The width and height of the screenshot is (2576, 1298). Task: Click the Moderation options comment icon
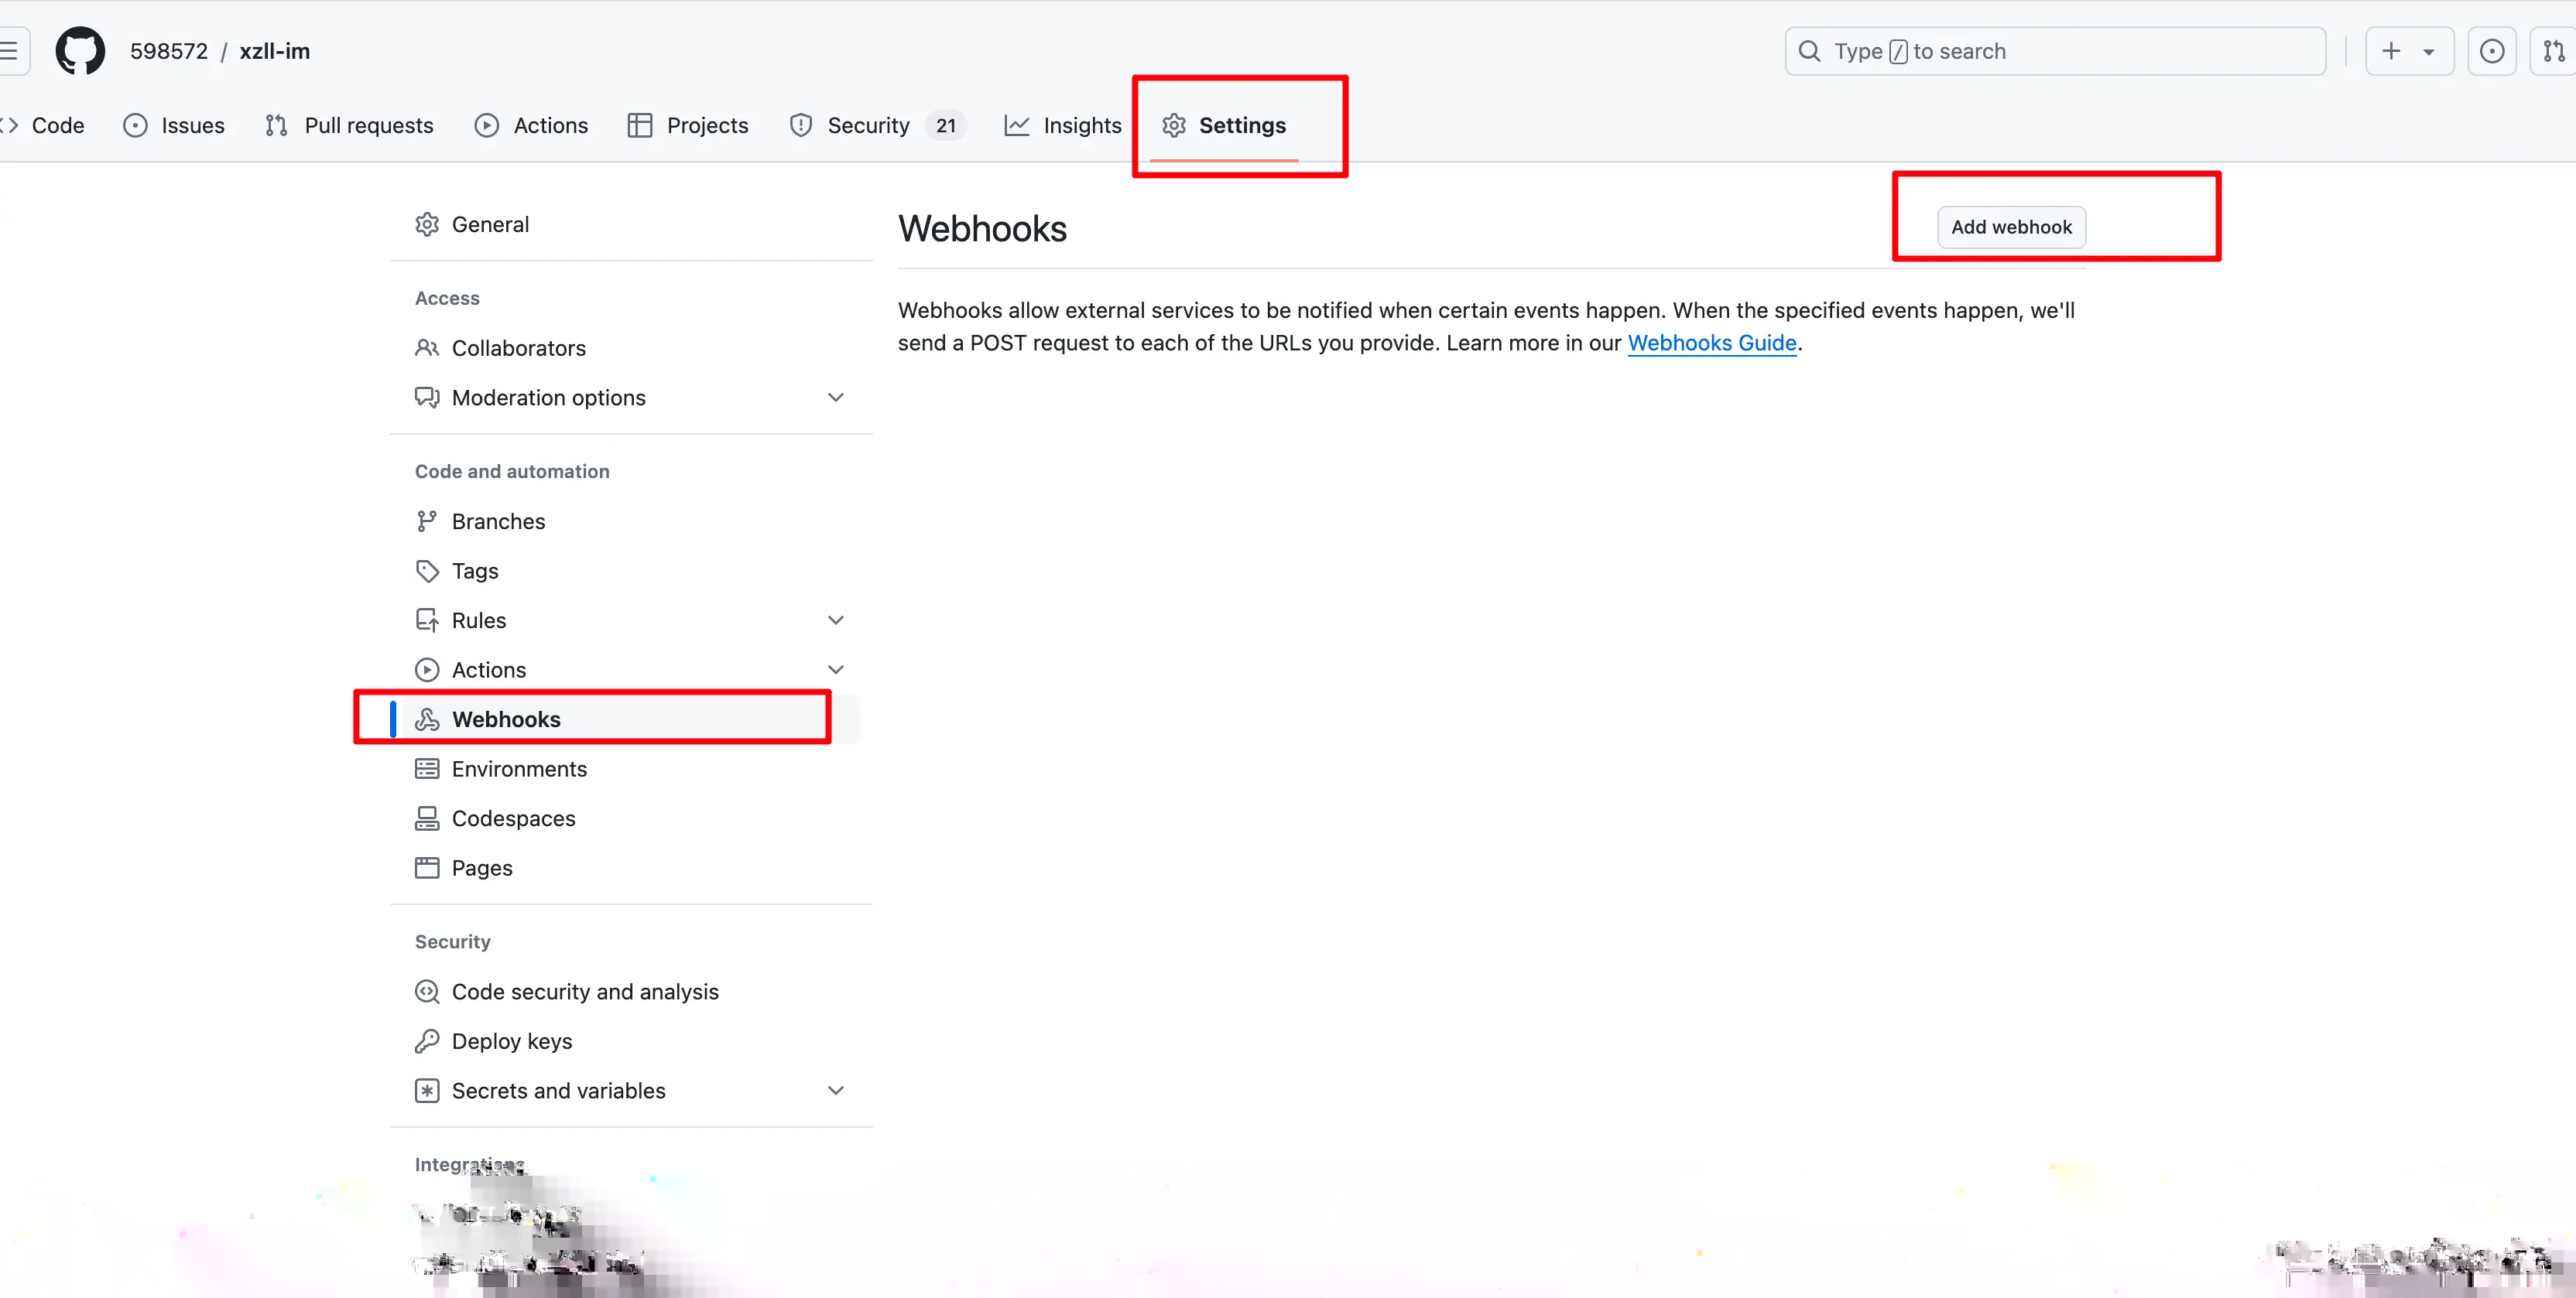427,398
